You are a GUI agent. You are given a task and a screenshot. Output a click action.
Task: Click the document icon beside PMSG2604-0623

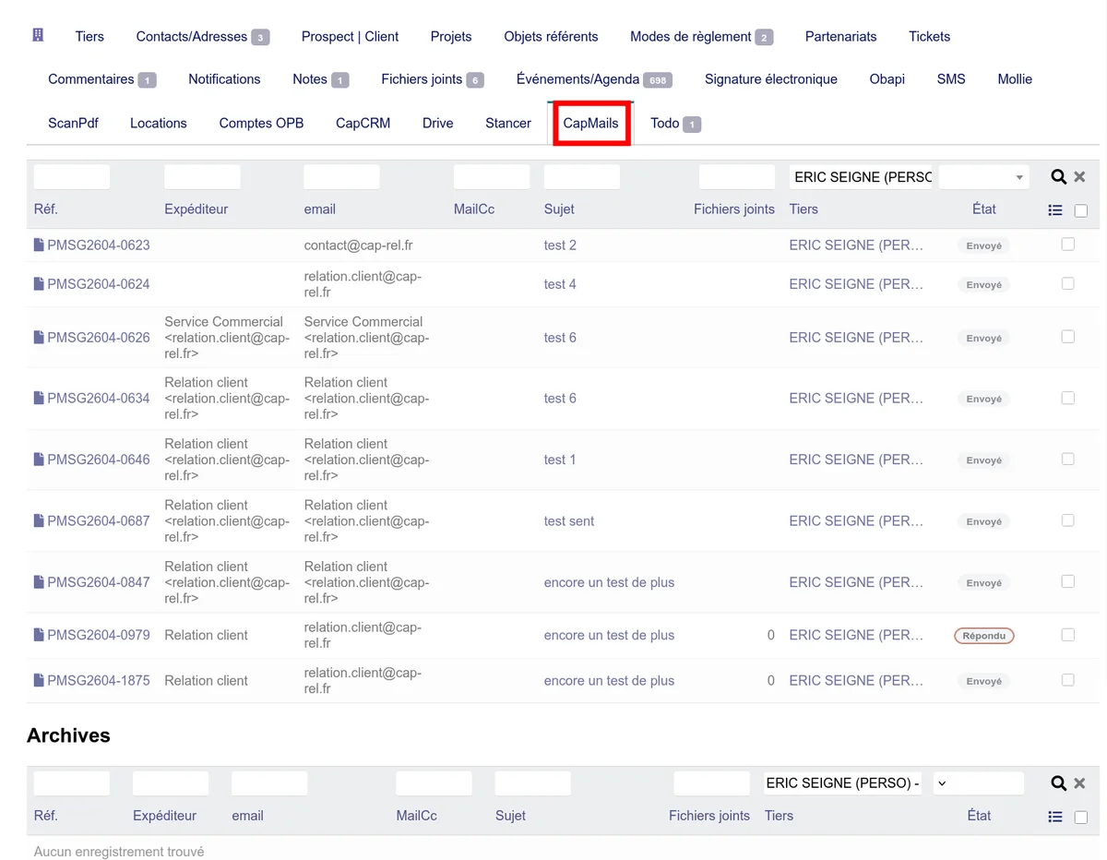39,245
